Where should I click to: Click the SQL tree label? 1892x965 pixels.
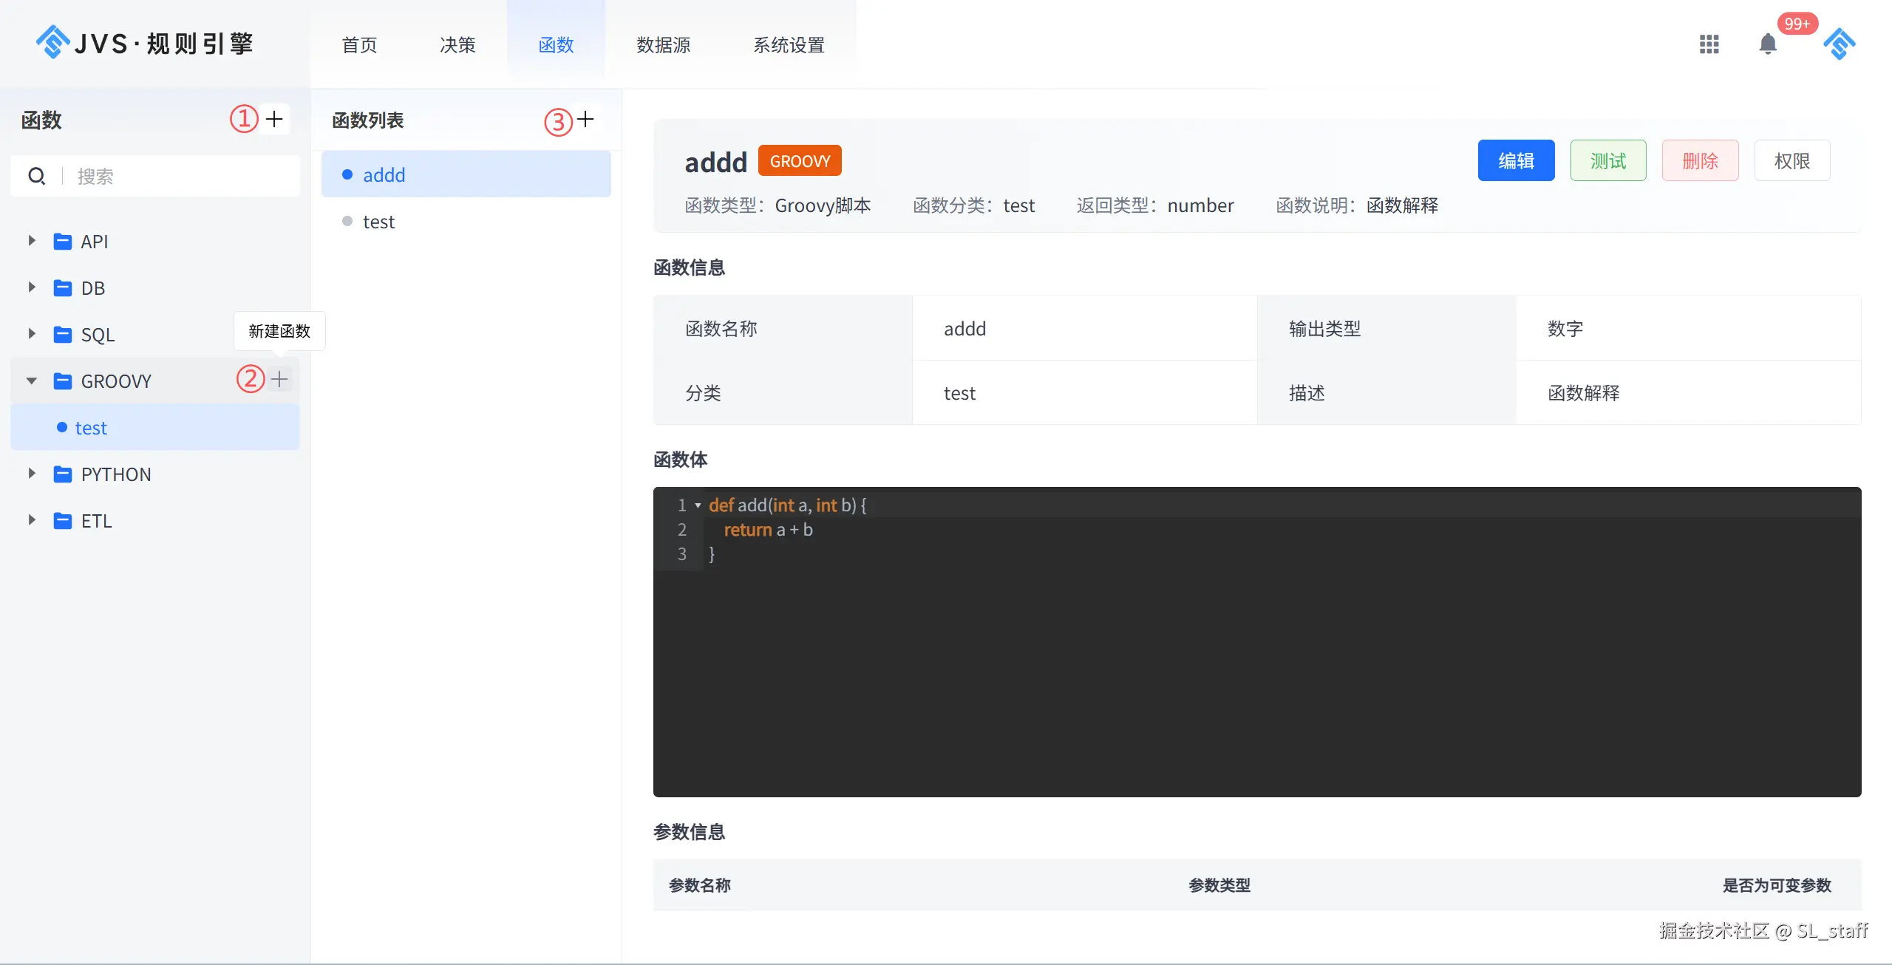point(98,335)
